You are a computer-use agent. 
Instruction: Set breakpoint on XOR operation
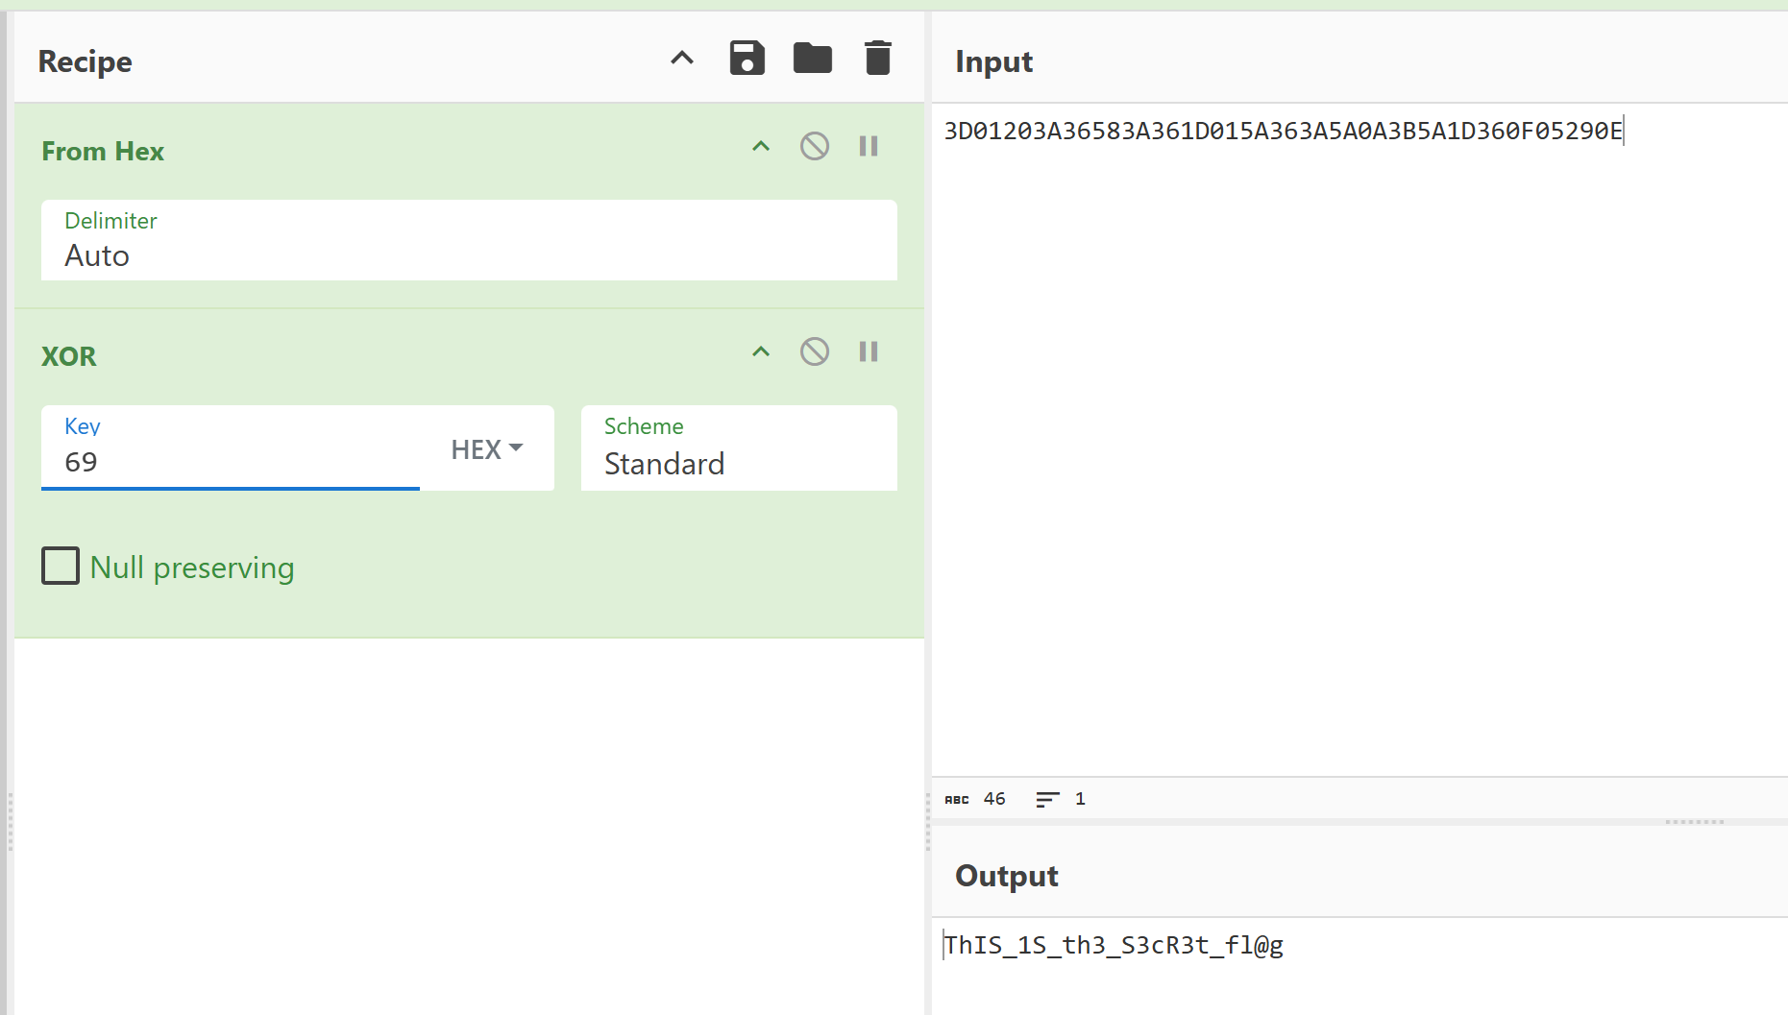(869, 352)
